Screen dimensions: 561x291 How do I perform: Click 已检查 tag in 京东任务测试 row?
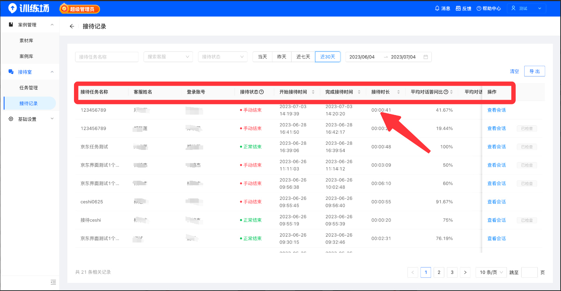coord(527,147)
